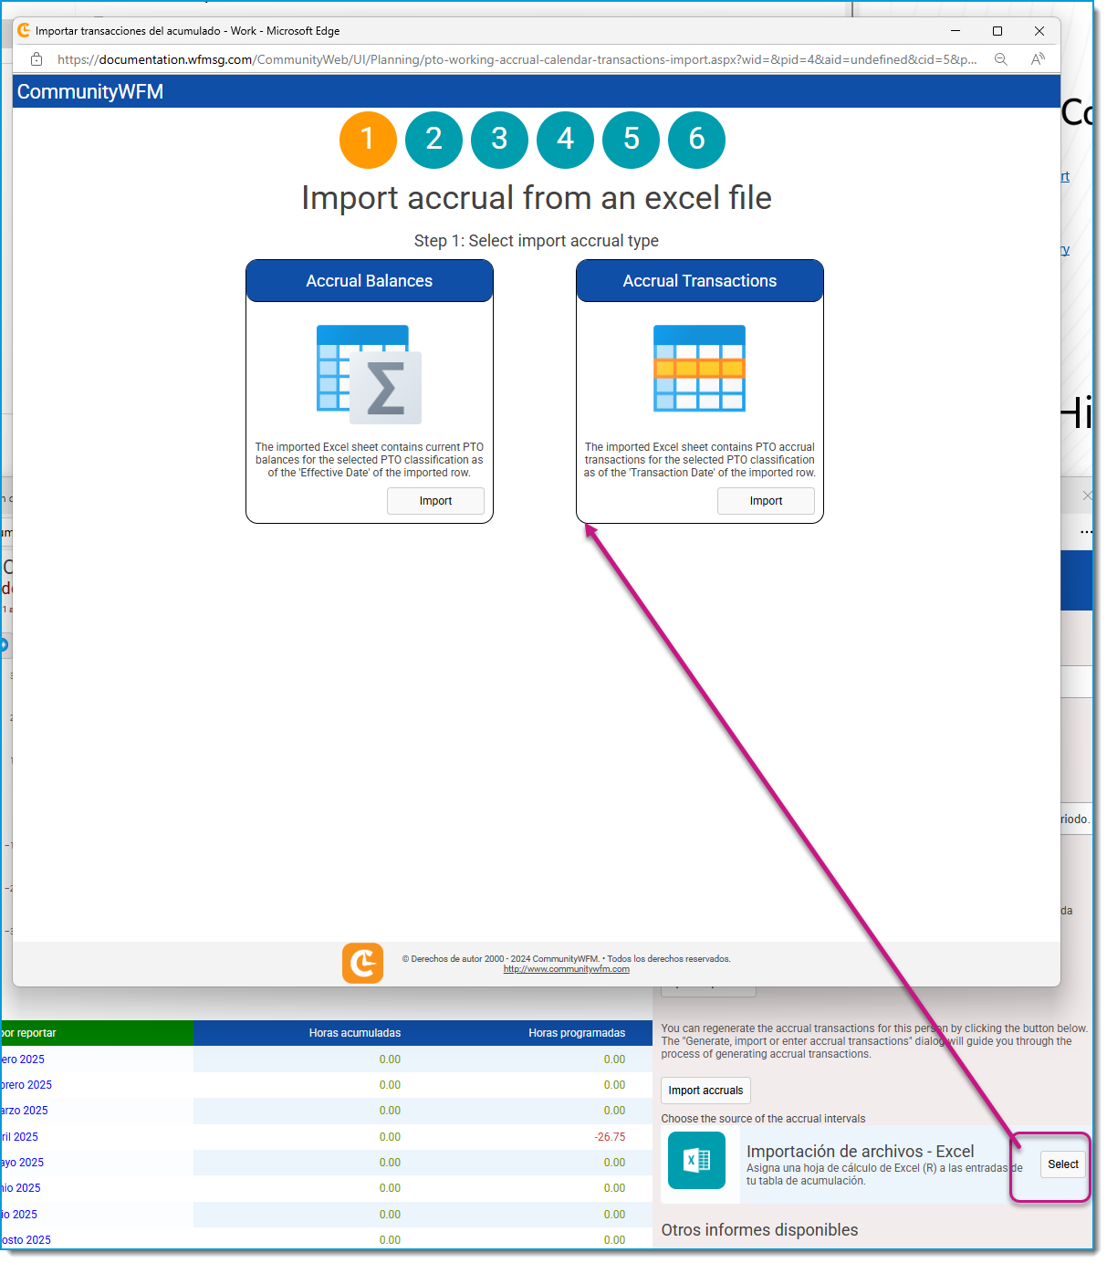
Task: Open zoom magnifier in address bar
Action: click(1001, 59)
